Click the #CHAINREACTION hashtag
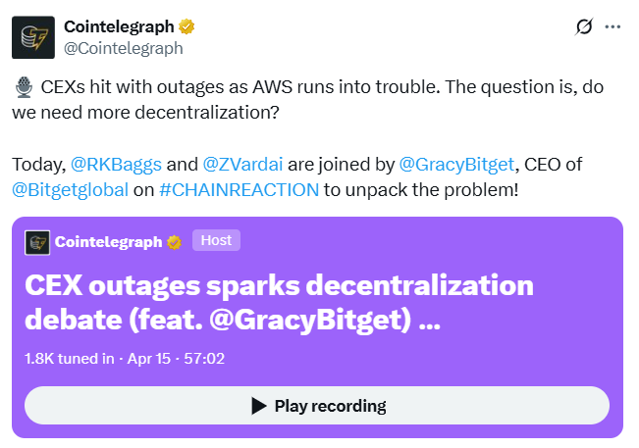639x448 pixels. (239, 189)
